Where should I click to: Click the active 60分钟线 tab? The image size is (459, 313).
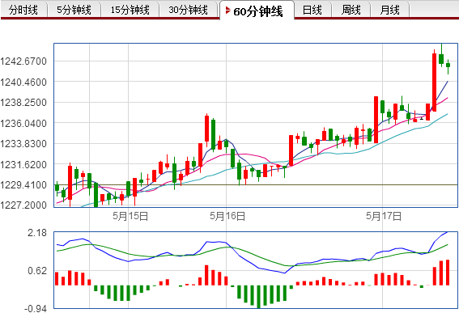(257, 11)
